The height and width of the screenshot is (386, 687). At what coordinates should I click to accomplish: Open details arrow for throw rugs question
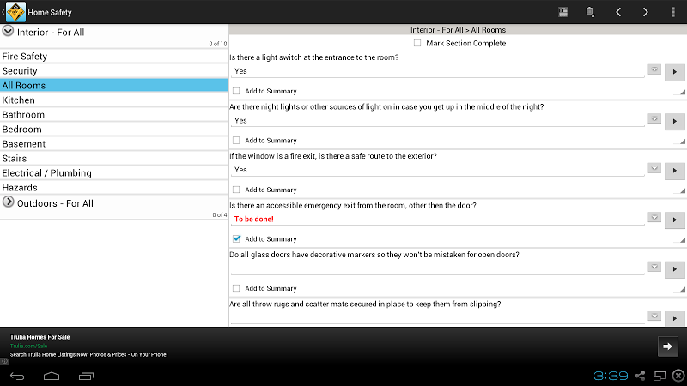[675, 318]
